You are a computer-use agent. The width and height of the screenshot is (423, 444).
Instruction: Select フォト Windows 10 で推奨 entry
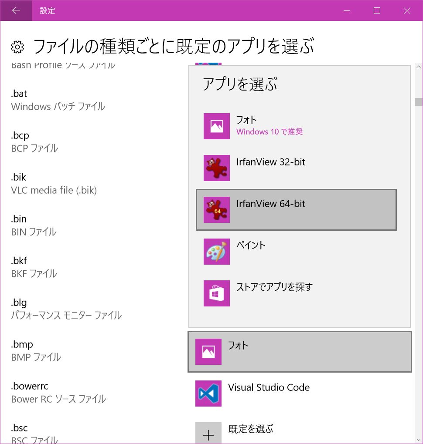[296, 126]
